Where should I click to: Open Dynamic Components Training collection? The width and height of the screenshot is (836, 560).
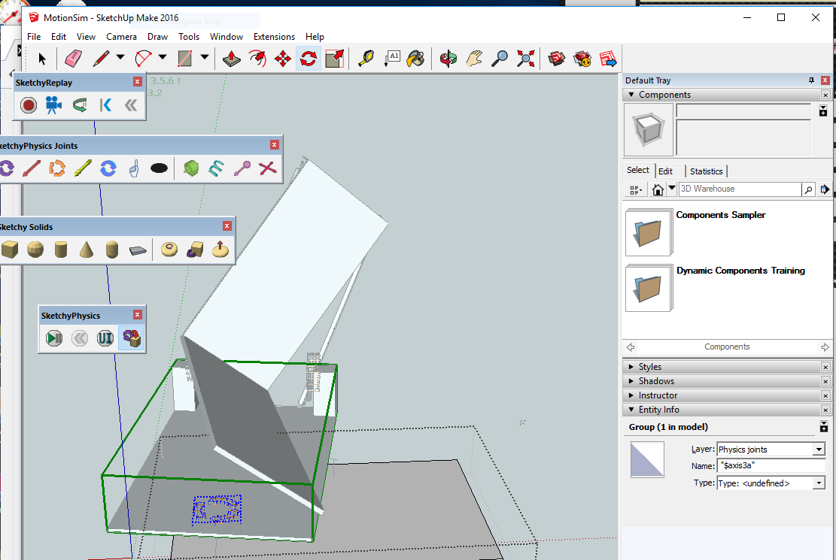click(649, 288)
